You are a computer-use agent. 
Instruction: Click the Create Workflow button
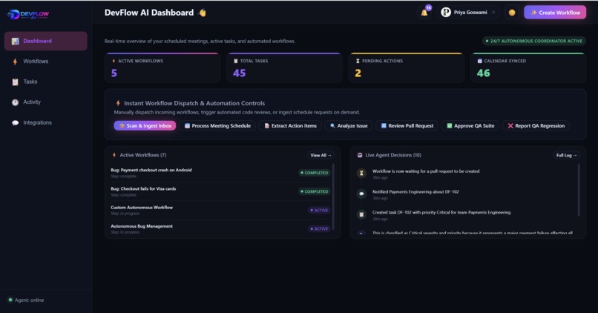[x=555, y=13]
